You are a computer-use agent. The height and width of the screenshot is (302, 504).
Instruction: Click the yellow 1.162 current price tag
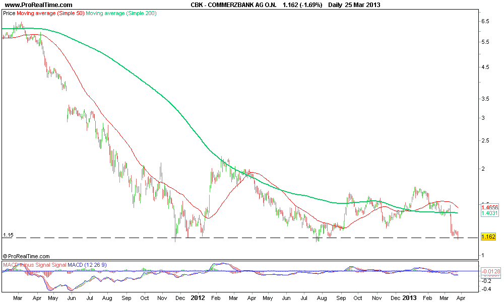pyautogui.click(x=488, y=237)
